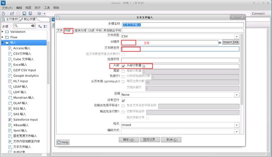Screen dimensions: 272x157
Task: Toggle the 包装行? checkbox
Action: point(123,76)
